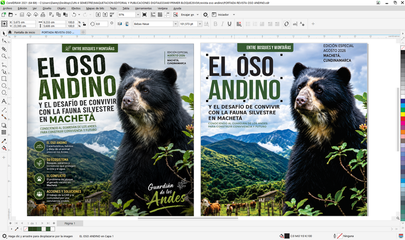Toggle Bold text formatting
Screen dimensions: 405x240
pyautogui.click(x=216, y=24)
